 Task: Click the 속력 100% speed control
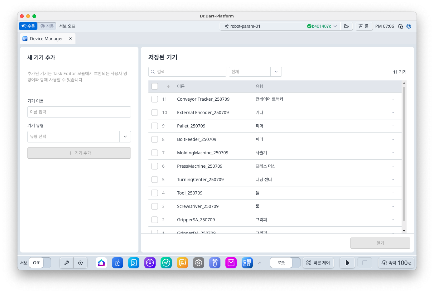(396, 263)
